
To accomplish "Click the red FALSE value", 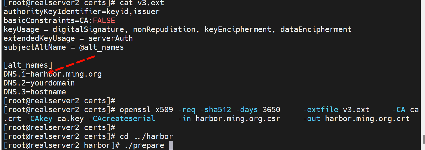I will tap(104, 20).
